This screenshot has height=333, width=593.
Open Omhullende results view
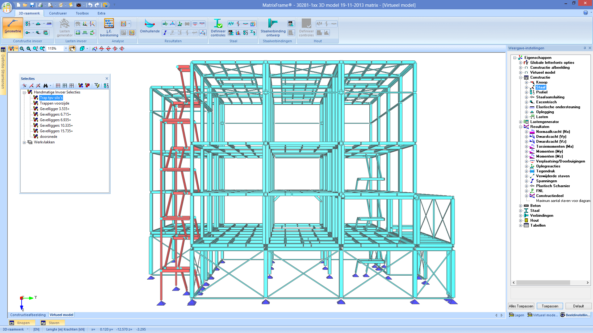[x=150, y=27]
